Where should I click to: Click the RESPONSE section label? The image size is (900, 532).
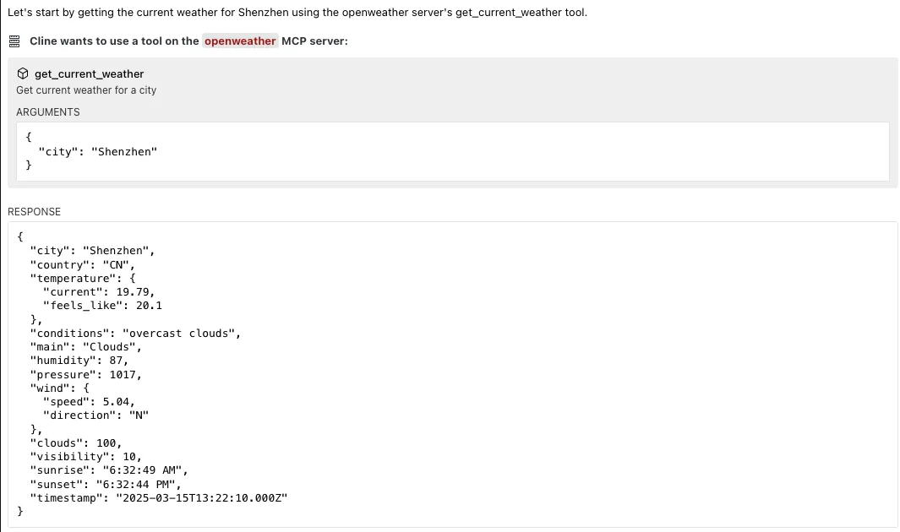coord(34,212)
